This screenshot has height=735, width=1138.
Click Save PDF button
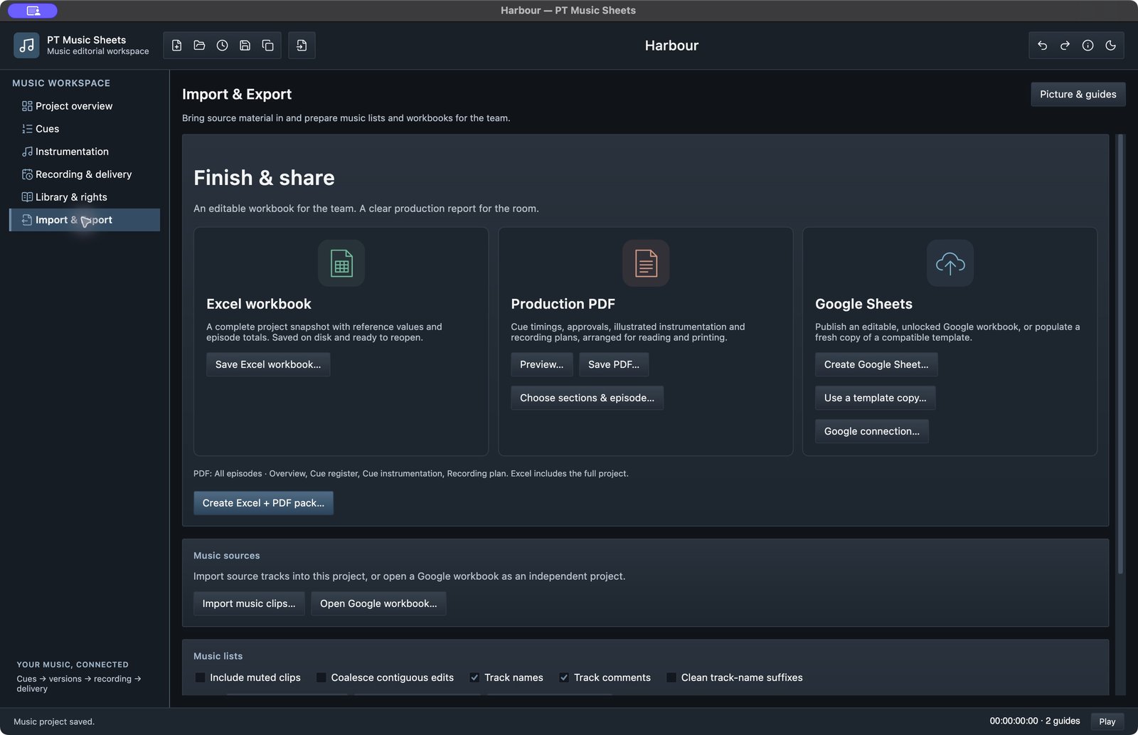click(614, 364)
